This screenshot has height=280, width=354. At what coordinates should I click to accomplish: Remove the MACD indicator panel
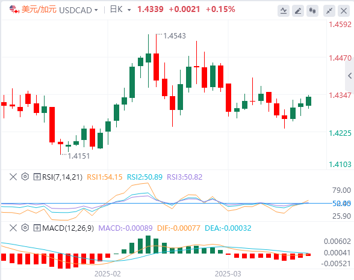click(13, 228)
